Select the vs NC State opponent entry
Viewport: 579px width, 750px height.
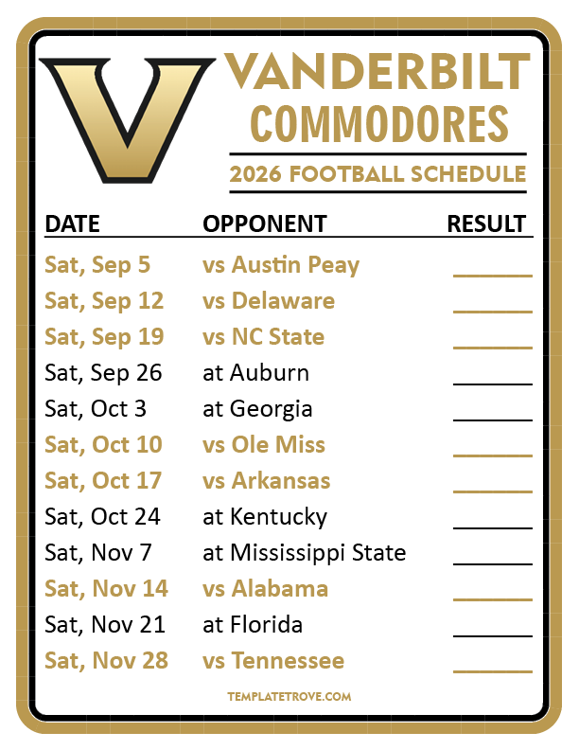(263, 337)
